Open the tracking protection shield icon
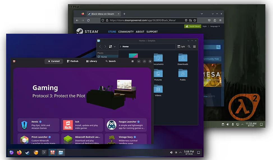 [103, 20]
